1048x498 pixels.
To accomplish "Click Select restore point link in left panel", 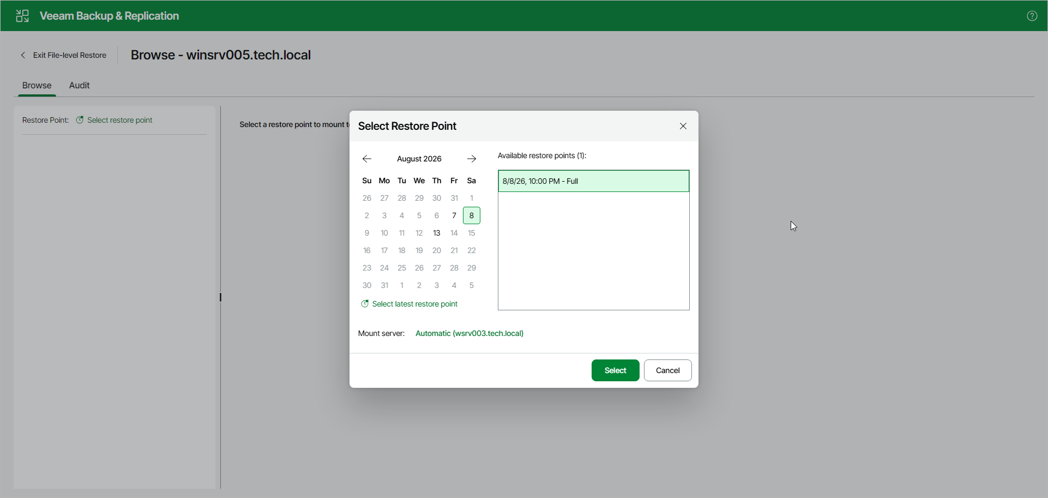I will (120, 120).
